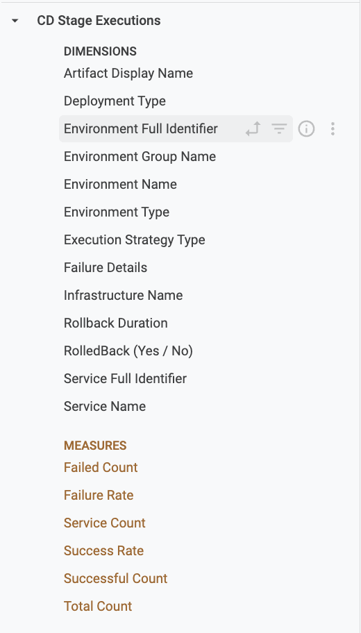The height and width of the screenshot is (633, 361).
Task: Choose the Success Rate measure
Action: [103, 551]
